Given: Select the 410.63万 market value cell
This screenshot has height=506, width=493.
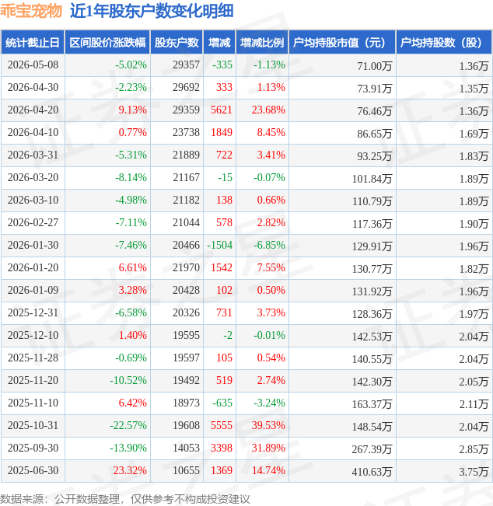Looking at the screenshot, I should point(372,472).
